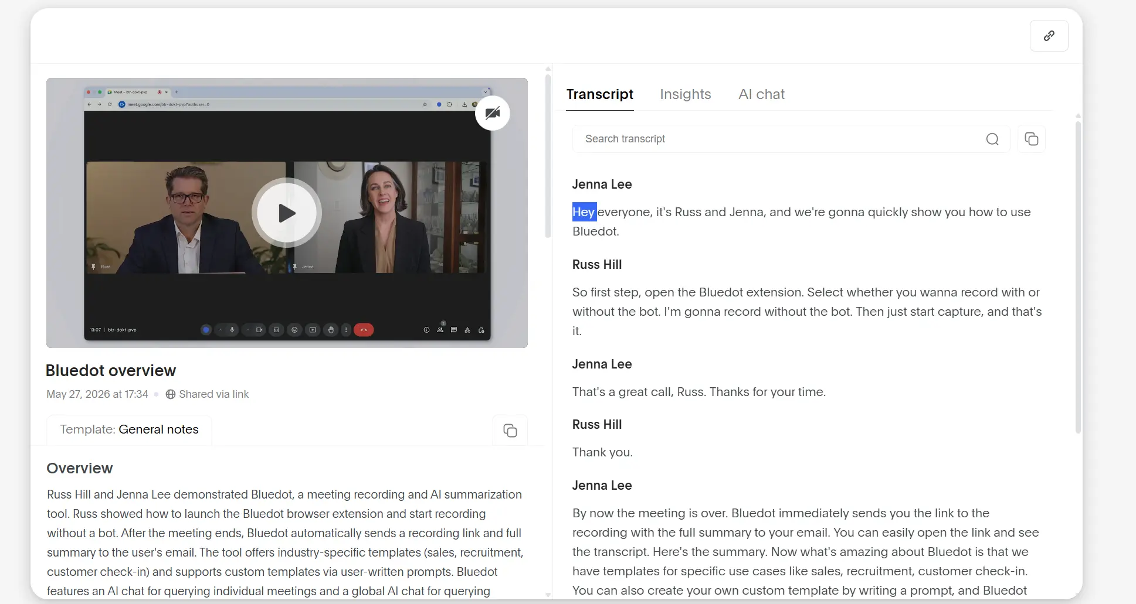The width and height of the screenshot is (1136, 604).
Task: Click the date 'May 27, 2026 at 17:34'
Action: (x=97, y=394)
